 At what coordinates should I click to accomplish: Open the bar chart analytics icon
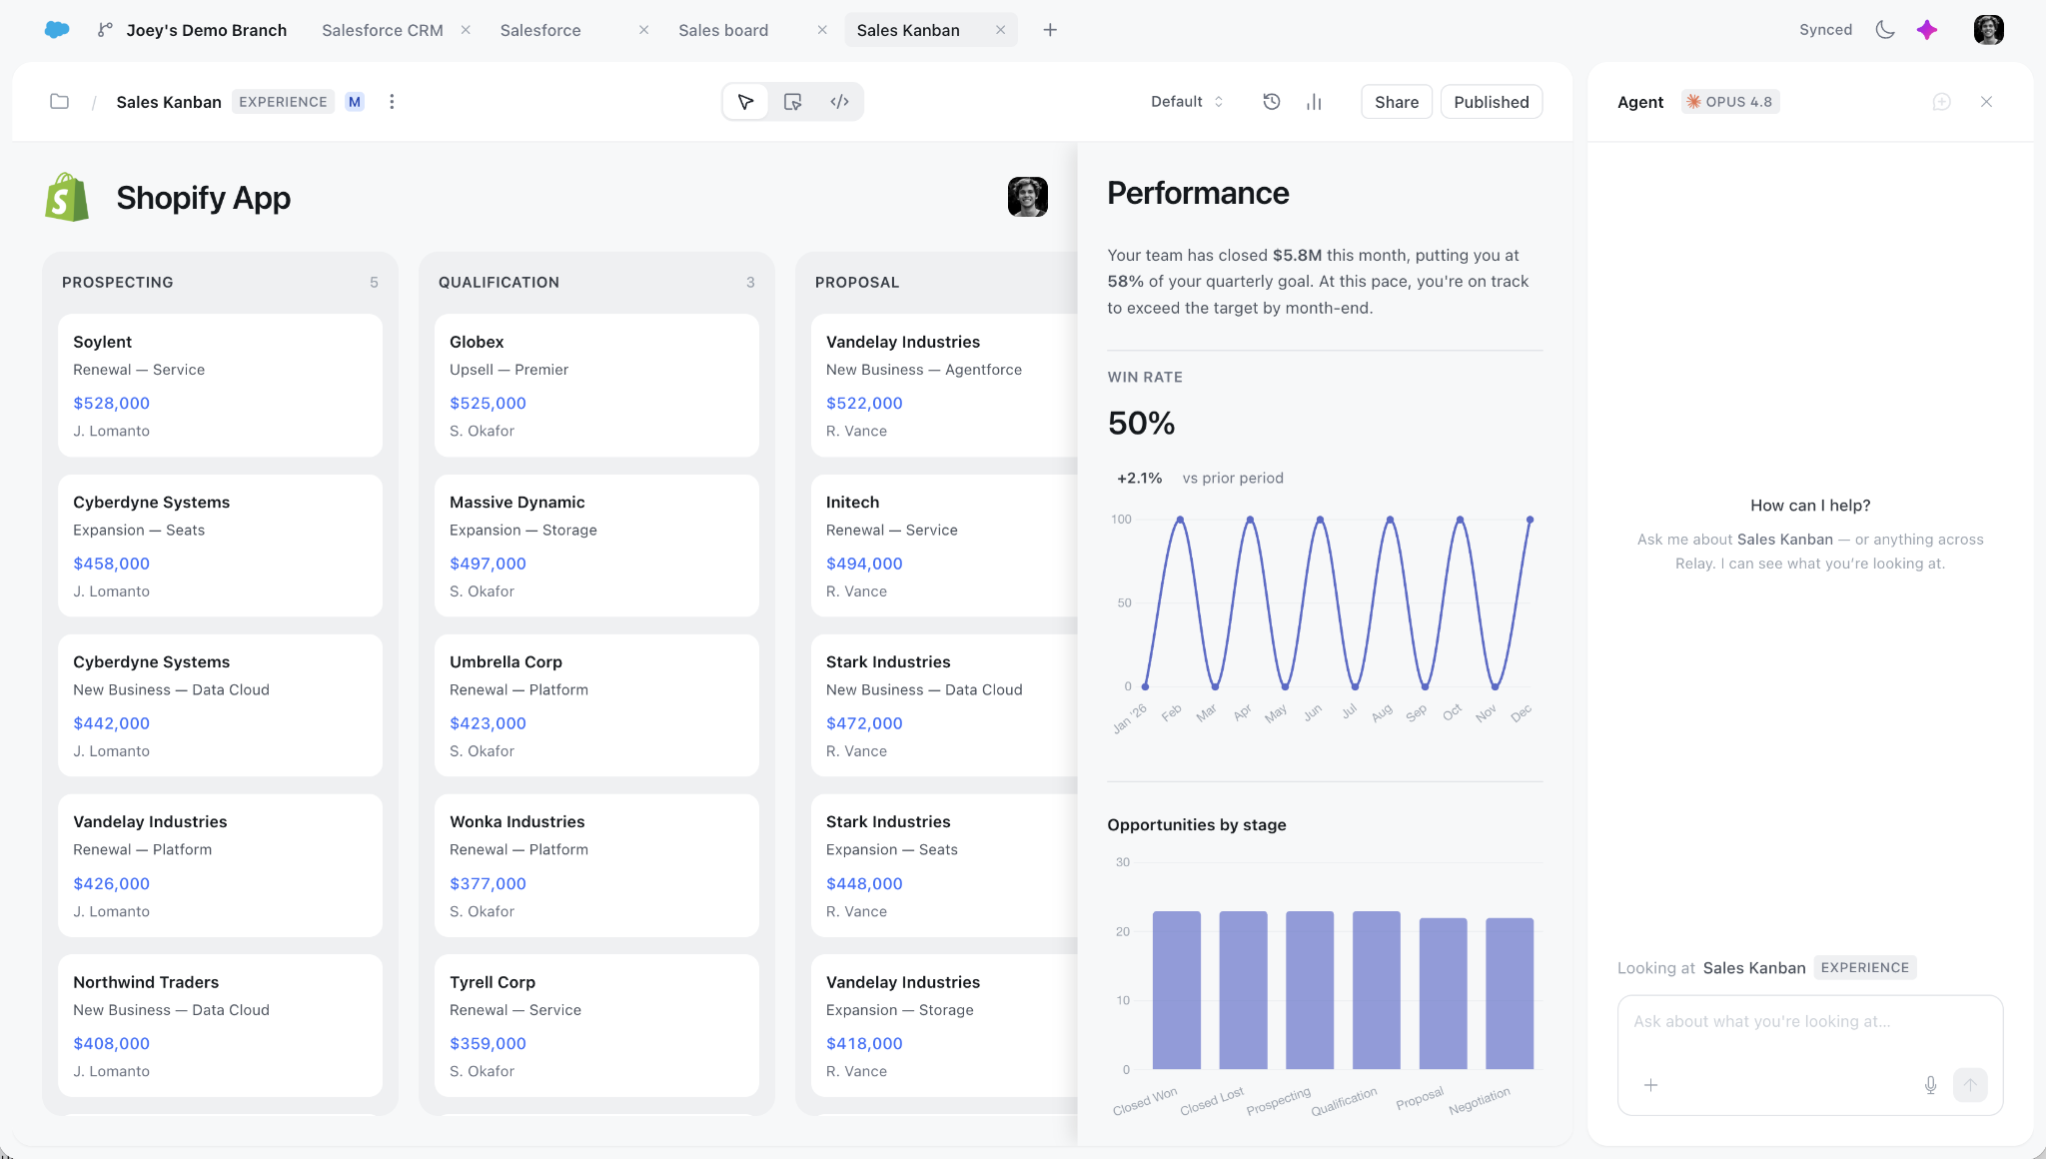pos(1314,102)
